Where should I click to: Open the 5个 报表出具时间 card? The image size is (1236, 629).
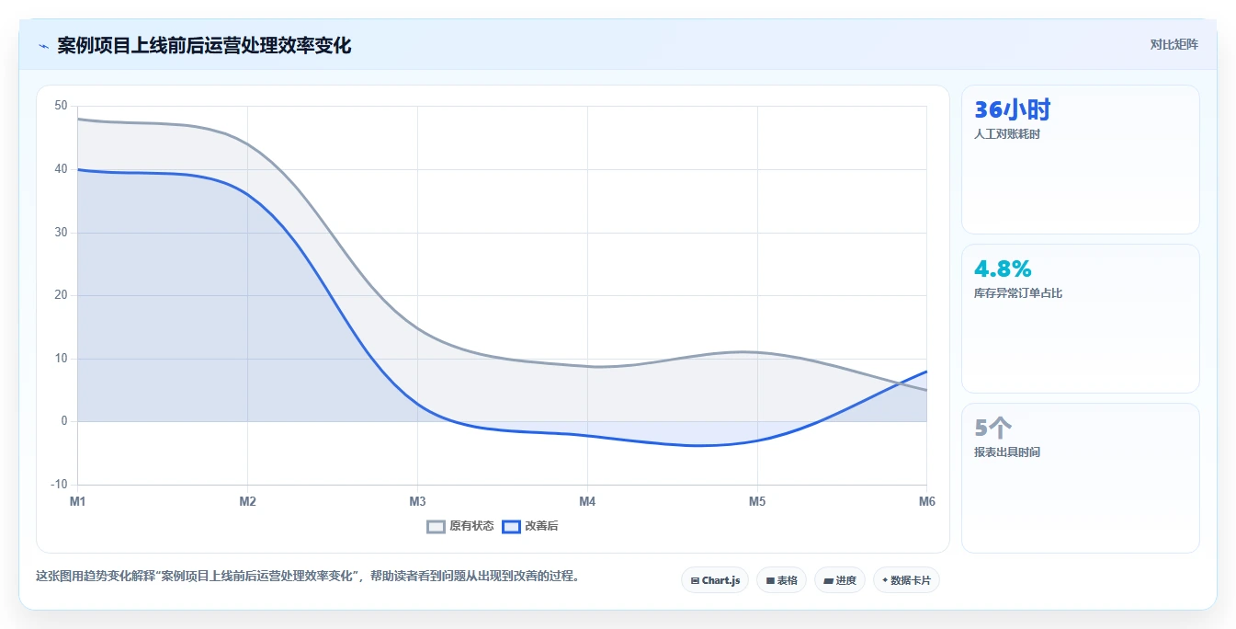tap(1081, 478)
